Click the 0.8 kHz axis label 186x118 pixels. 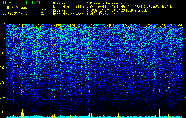pyautogui.click(x=2, y=83)
